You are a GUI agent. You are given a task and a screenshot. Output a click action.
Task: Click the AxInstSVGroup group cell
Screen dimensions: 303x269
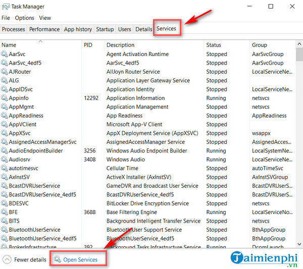point(270,177)
